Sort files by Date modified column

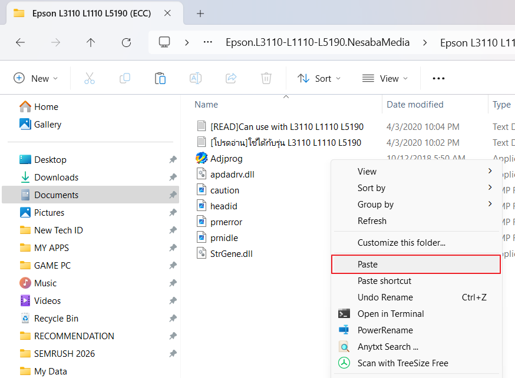[415, 105]
